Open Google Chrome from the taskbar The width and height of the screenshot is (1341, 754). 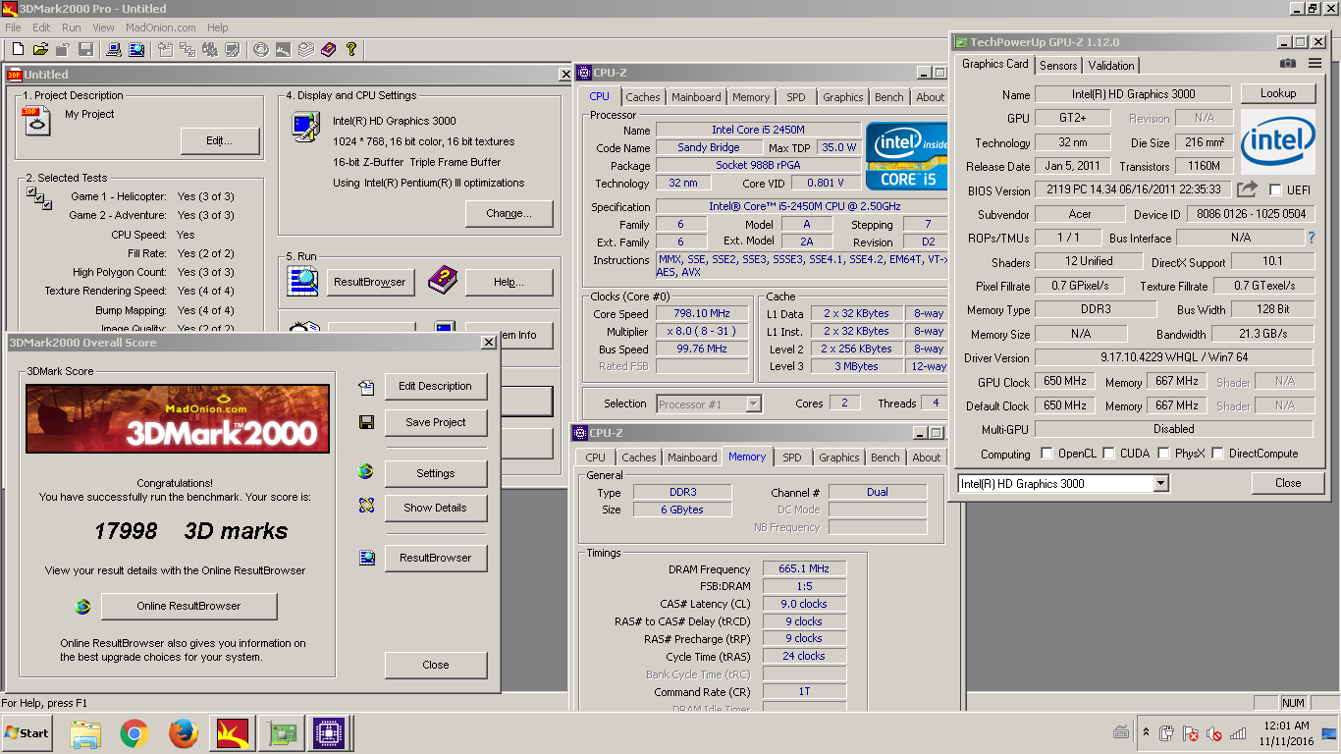[134, 733]
